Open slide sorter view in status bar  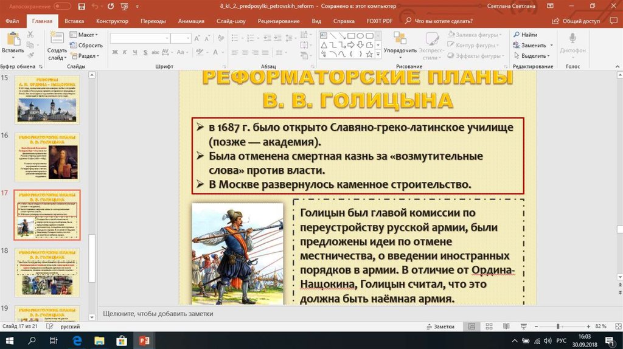click(488, 327)
